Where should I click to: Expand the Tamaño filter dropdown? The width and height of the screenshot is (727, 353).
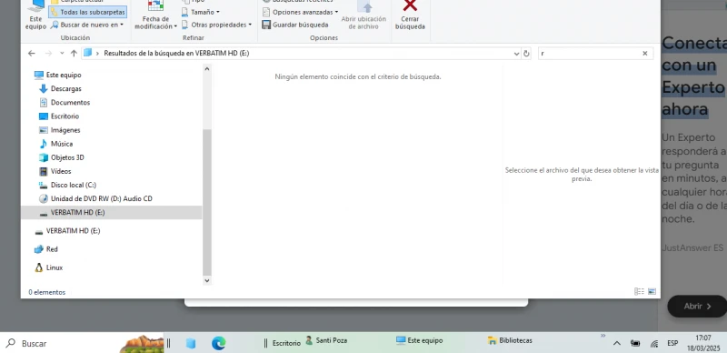coord(201,12)
